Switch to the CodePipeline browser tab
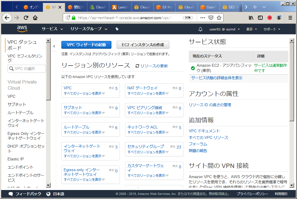 (x=209, y=7)
